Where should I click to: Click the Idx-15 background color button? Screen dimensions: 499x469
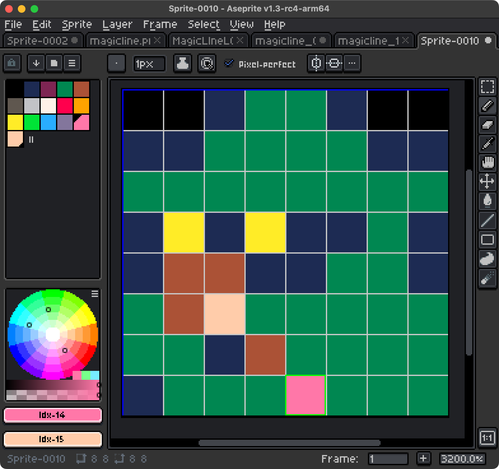coord(53,439)
